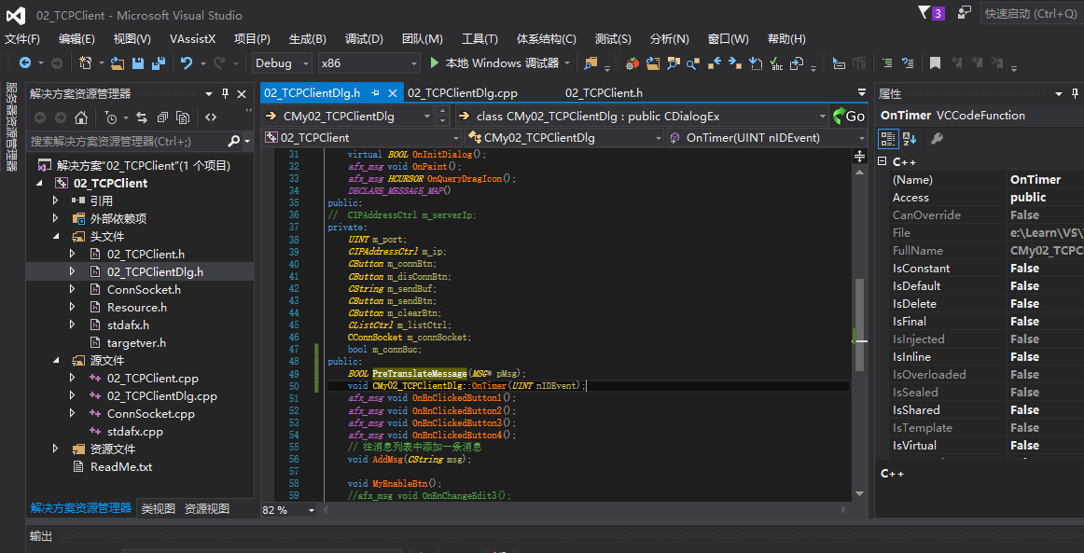Screen dimensions: 1084x553
Task: Open the 82 % zoom level dropdown
Action: tap(289, 510)
